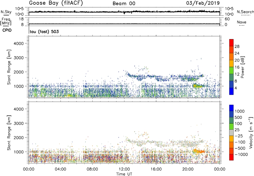Click the 500 label on Velocity colorbar
The width and height of the screenshot is (254, 176).
(x=238, y=117)
